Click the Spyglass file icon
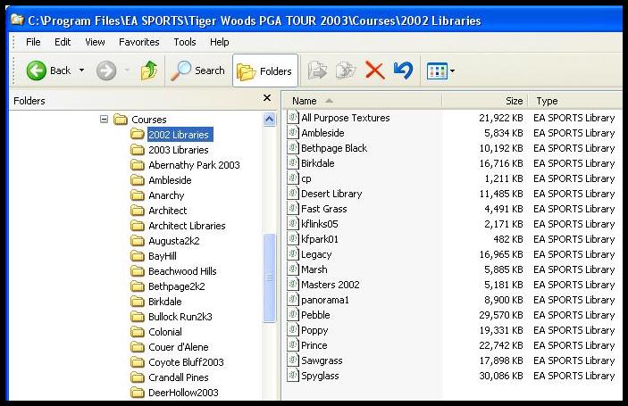628x406 pixels. click(293, 376)
